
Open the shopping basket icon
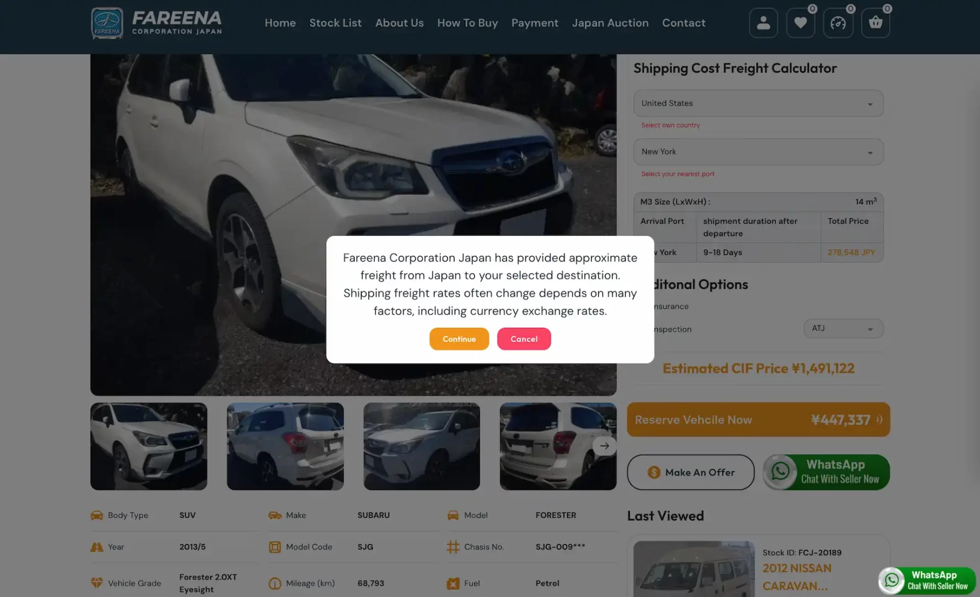pos(875,23)
